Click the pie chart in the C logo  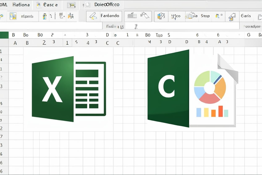point(210,87)
